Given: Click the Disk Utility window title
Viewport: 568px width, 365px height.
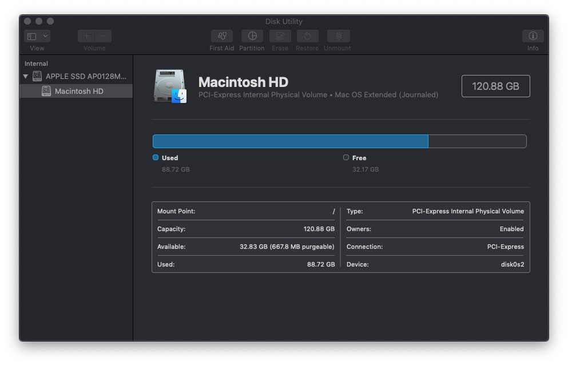Looking at the screenshot, I should tap(284, 21).
